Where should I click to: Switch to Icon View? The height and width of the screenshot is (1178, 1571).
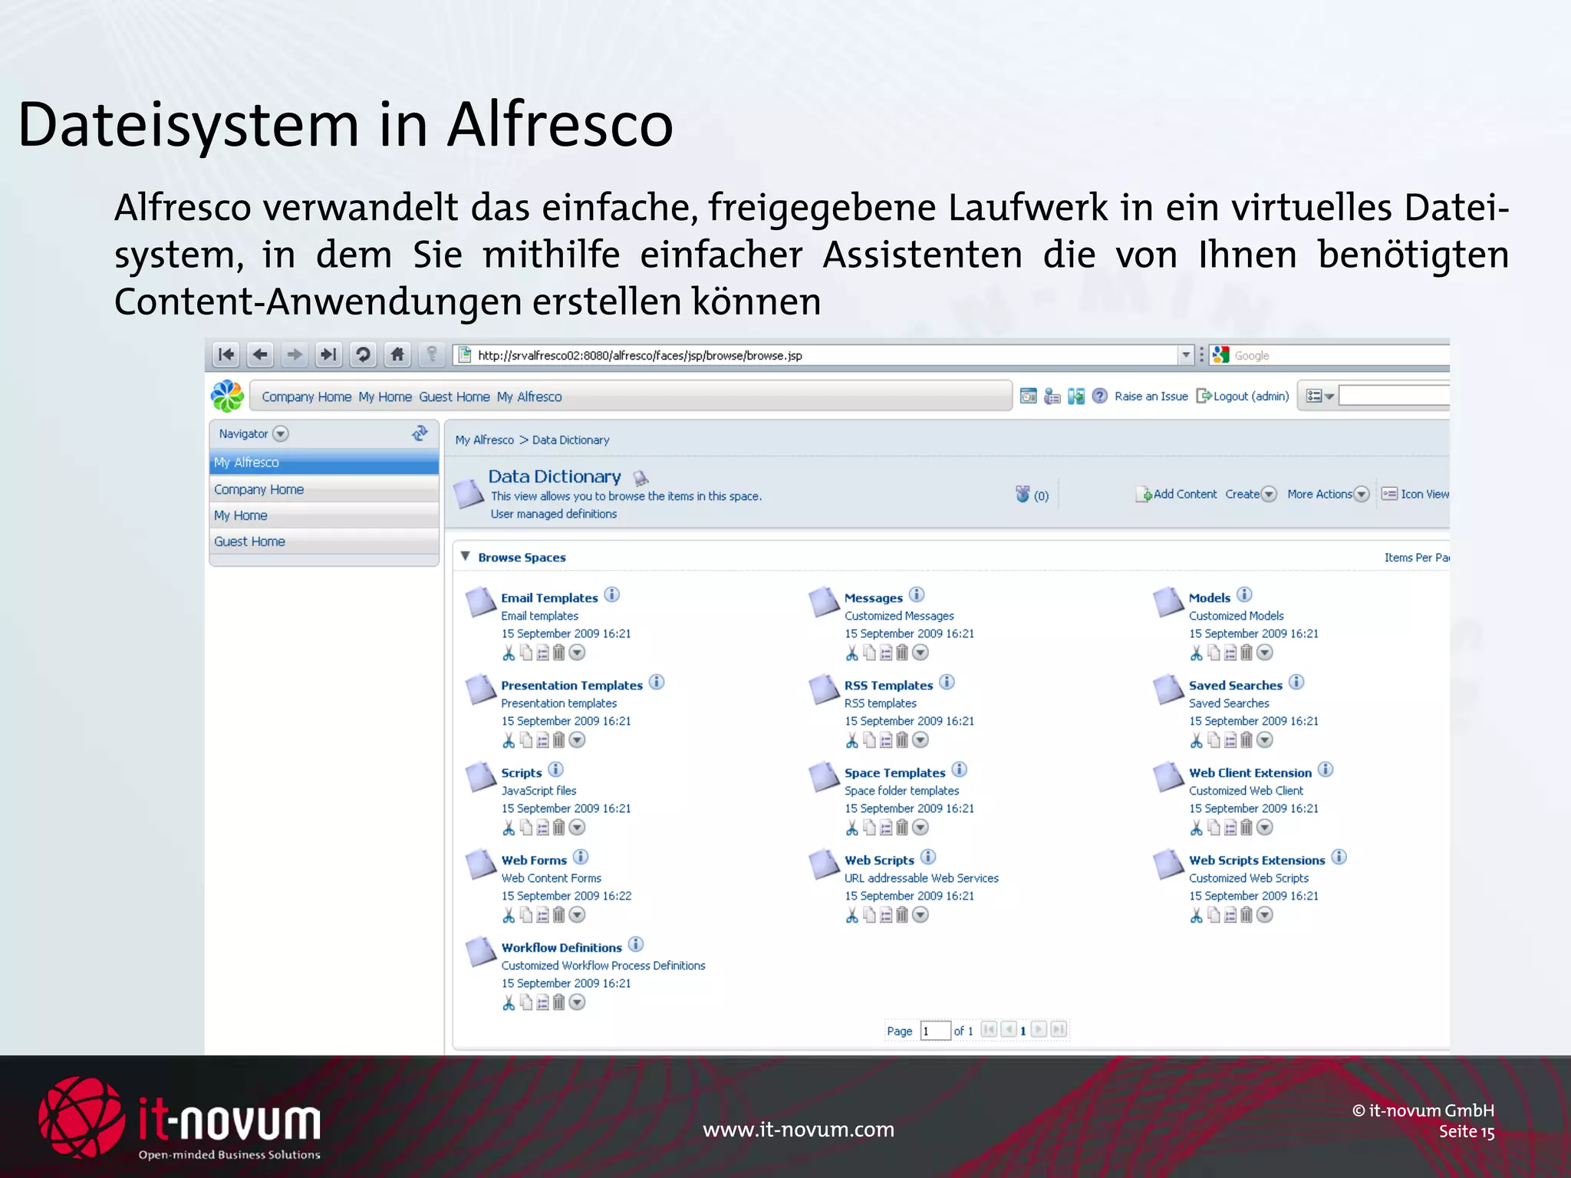click(x=1415, y=494)
